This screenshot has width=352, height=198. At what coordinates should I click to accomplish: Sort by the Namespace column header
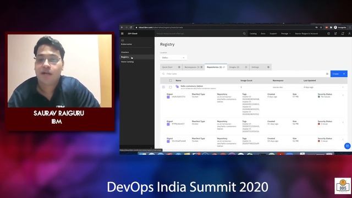[x=278, y=80]
